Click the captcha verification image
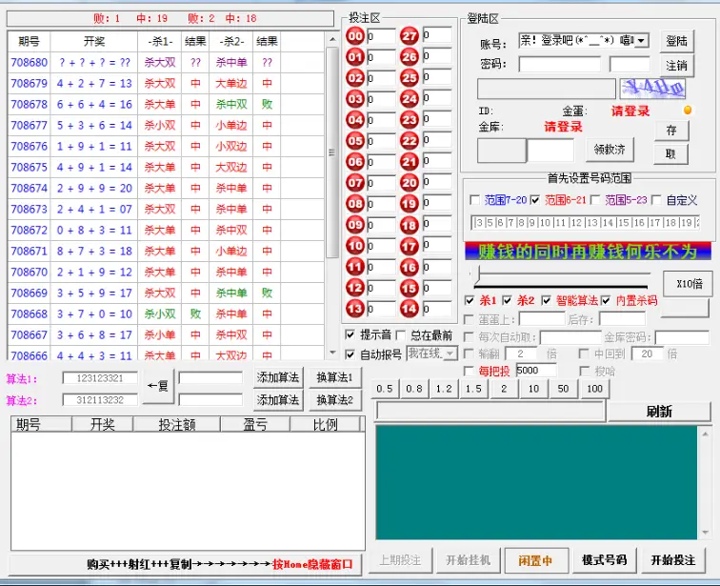720x586 pixels. coord(652,89)
